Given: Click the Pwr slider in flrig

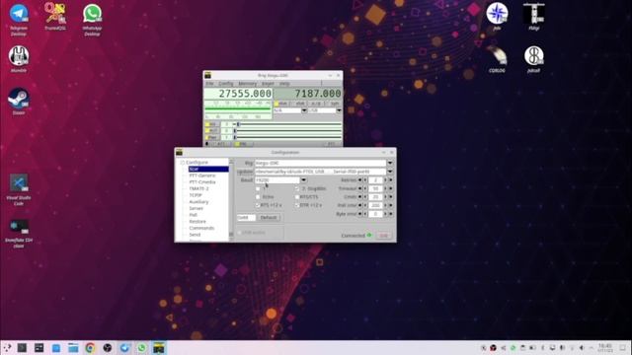Looking at the screenshot, I should click(287, 137).
